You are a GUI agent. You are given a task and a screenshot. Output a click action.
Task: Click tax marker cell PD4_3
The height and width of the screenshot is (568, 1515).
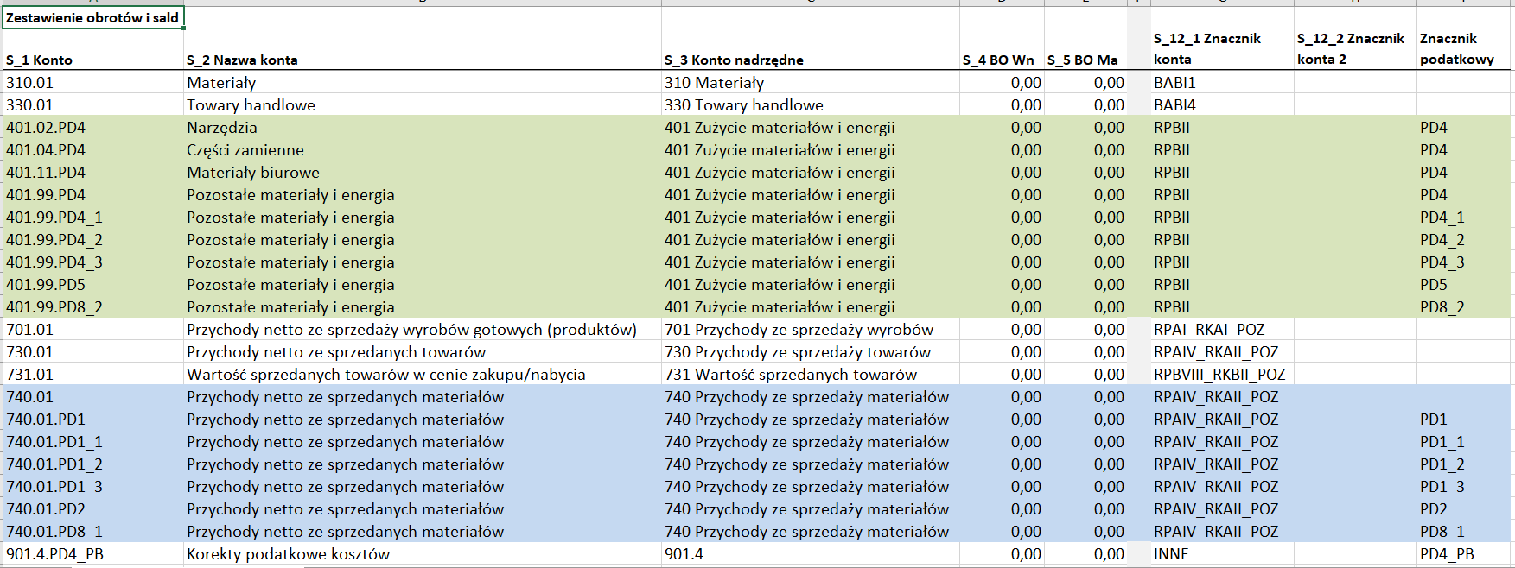1464,262
